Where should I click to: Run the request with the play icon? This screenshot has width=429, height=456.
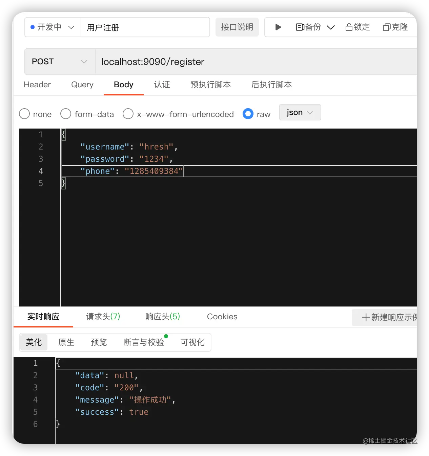[278, 27]
